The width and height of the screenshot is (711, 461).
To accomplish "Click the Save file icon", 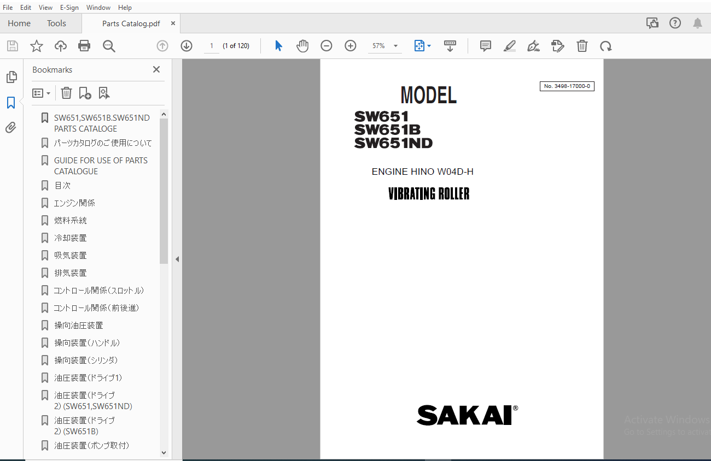I will (x=12, y=46).
